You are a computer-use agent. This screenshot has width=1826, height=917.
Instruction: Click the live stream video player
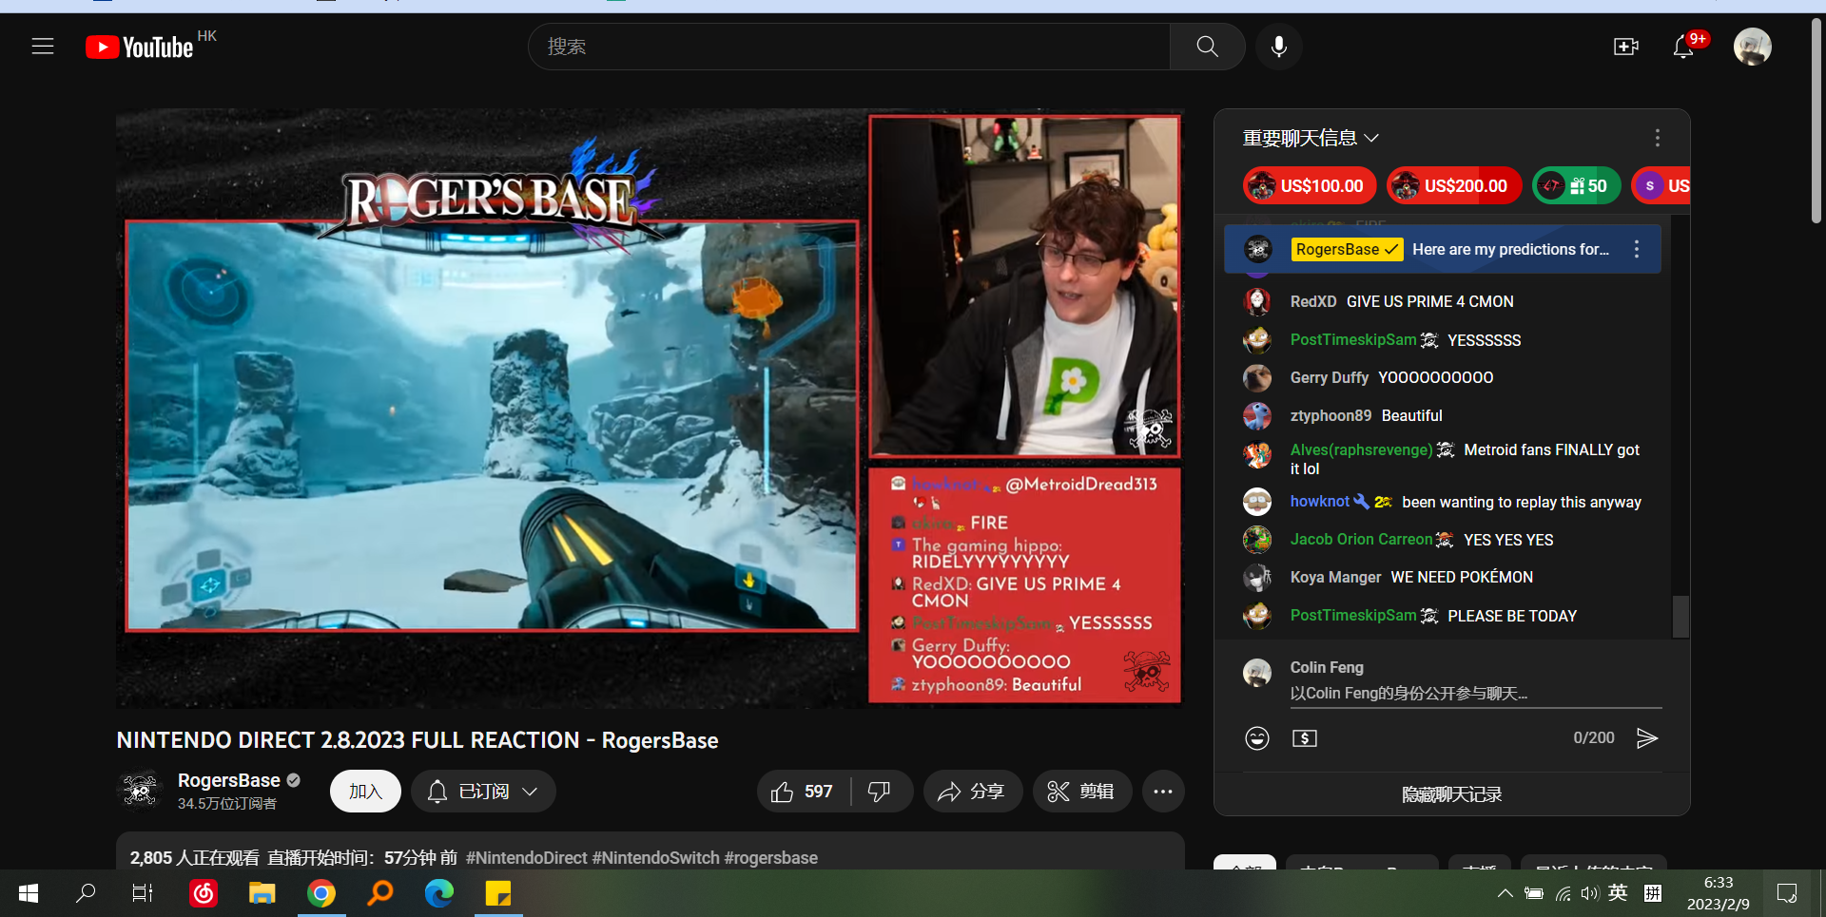click(x=650, y=409)
